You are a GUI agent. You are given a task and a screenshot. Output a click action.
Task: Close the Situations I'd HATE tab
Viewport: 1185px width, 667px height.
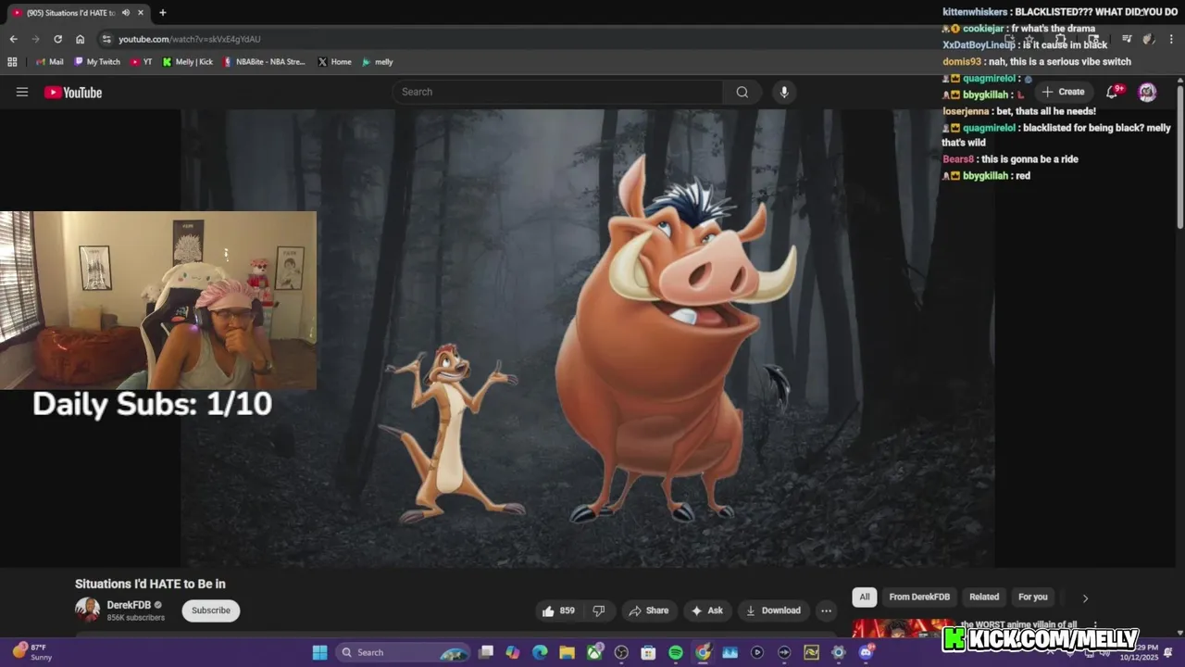point(141,12)
